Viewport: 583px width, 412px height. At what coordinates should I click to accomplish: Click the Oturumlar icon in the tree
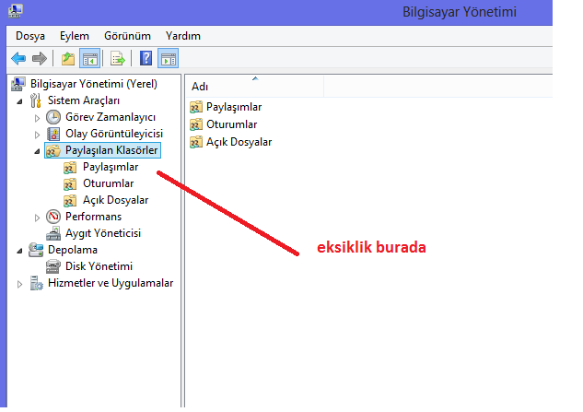point(70,184)
